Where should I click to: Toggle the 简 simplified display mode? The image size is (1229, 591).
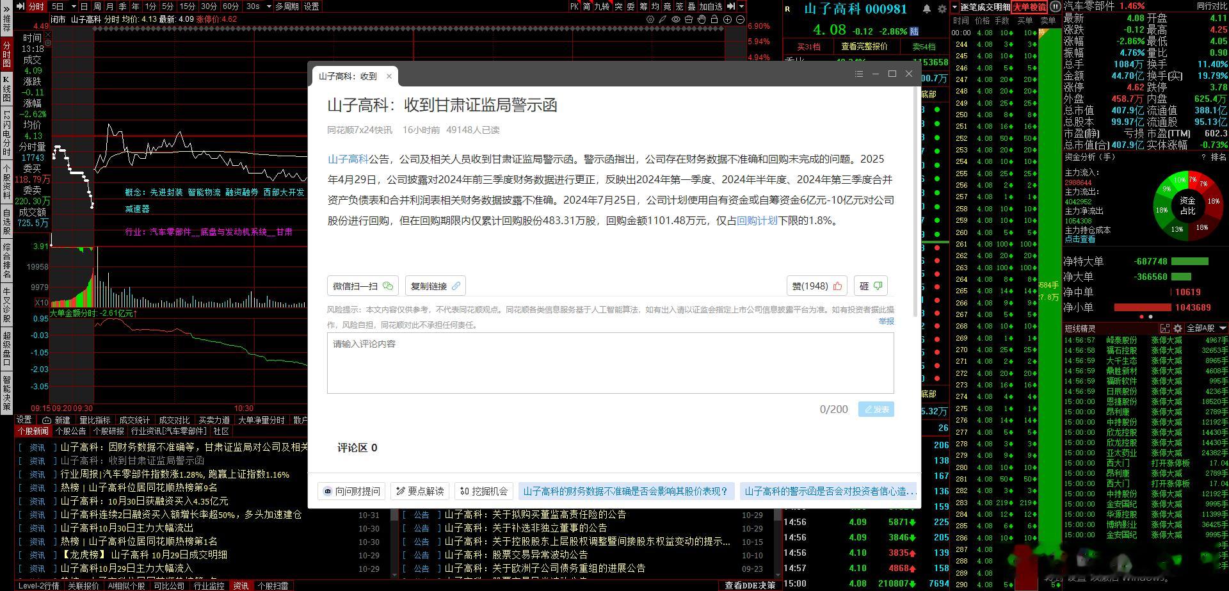587,6
